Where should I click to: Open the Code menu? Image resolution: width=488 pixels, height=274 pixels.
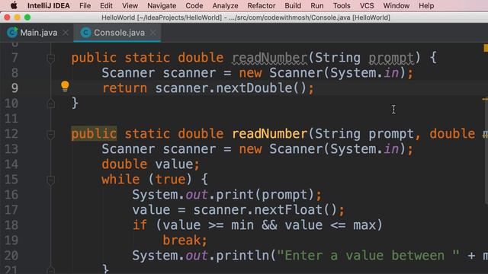pos(194,5)
